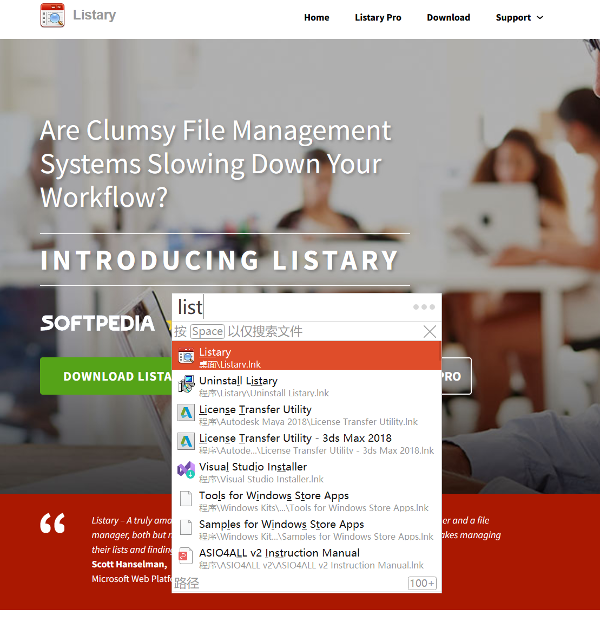Open the three-dots menu in search bar
Viewport: 600px width, 628px height.
424,307
